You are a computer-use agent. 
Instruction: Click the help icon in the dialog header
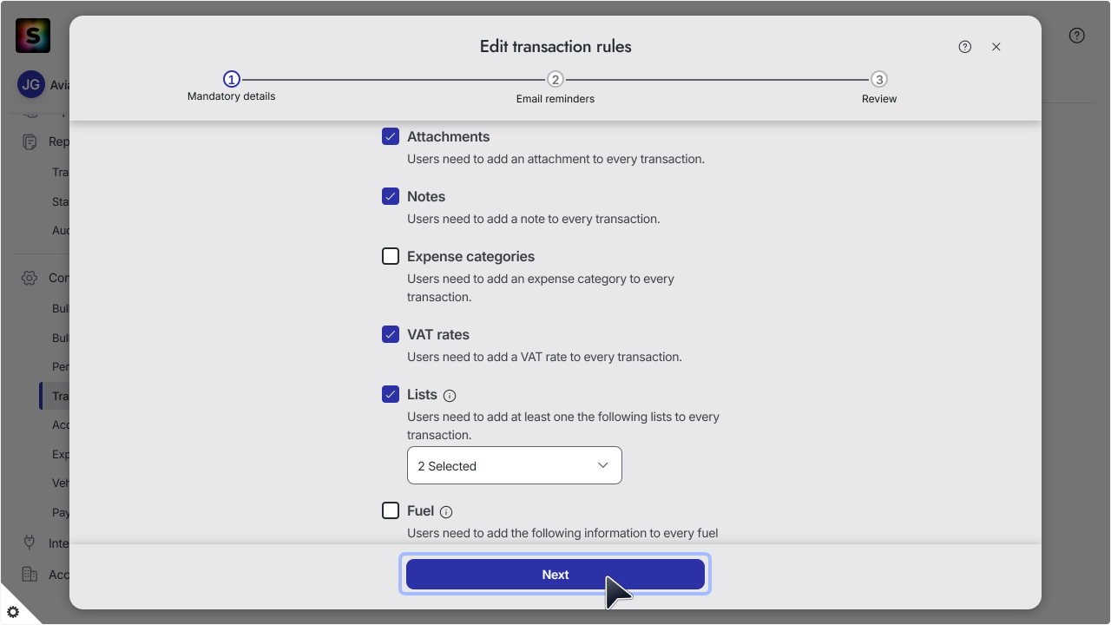click(x=965, y=47)
